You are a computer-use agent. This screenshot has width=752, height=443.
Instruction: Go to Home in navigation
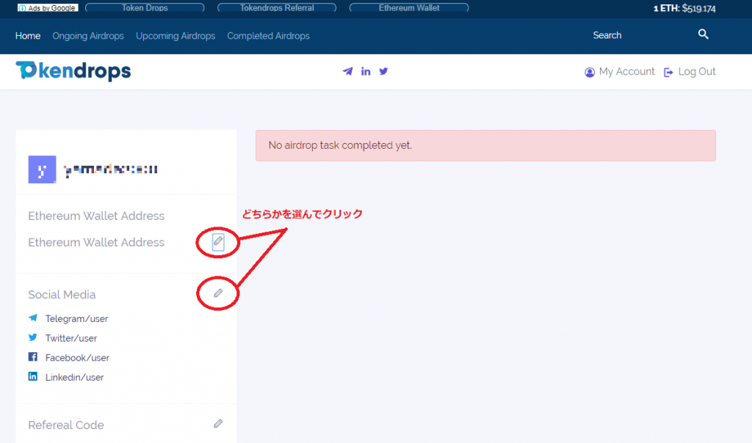28,36
